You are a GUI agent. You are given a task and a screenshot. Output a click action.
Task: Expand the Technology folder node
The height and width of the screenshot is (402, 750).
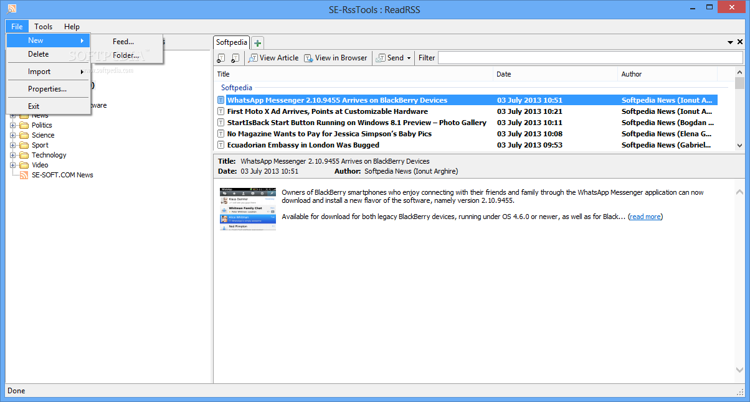(x=13, y=155)
